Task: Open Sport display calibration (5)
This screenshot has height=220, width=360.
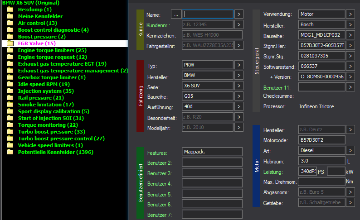Action: [54, 111]
